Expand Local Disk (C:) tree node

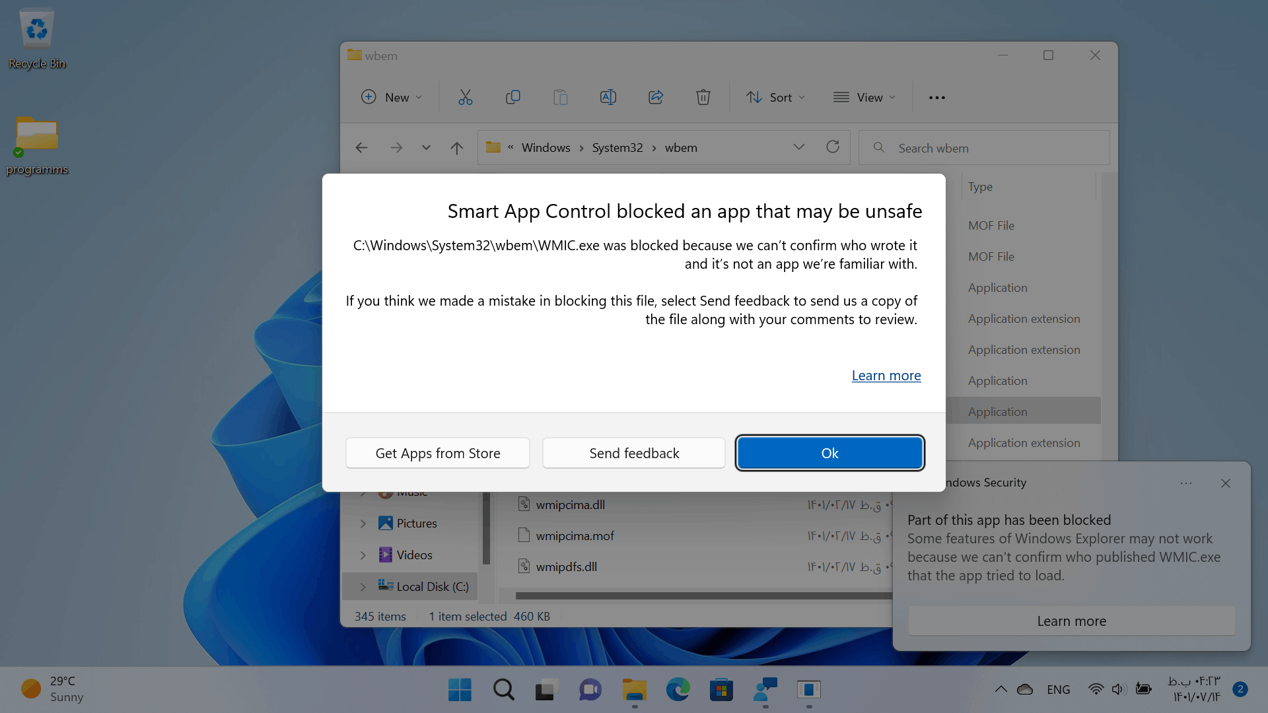(x=363, y=587)
